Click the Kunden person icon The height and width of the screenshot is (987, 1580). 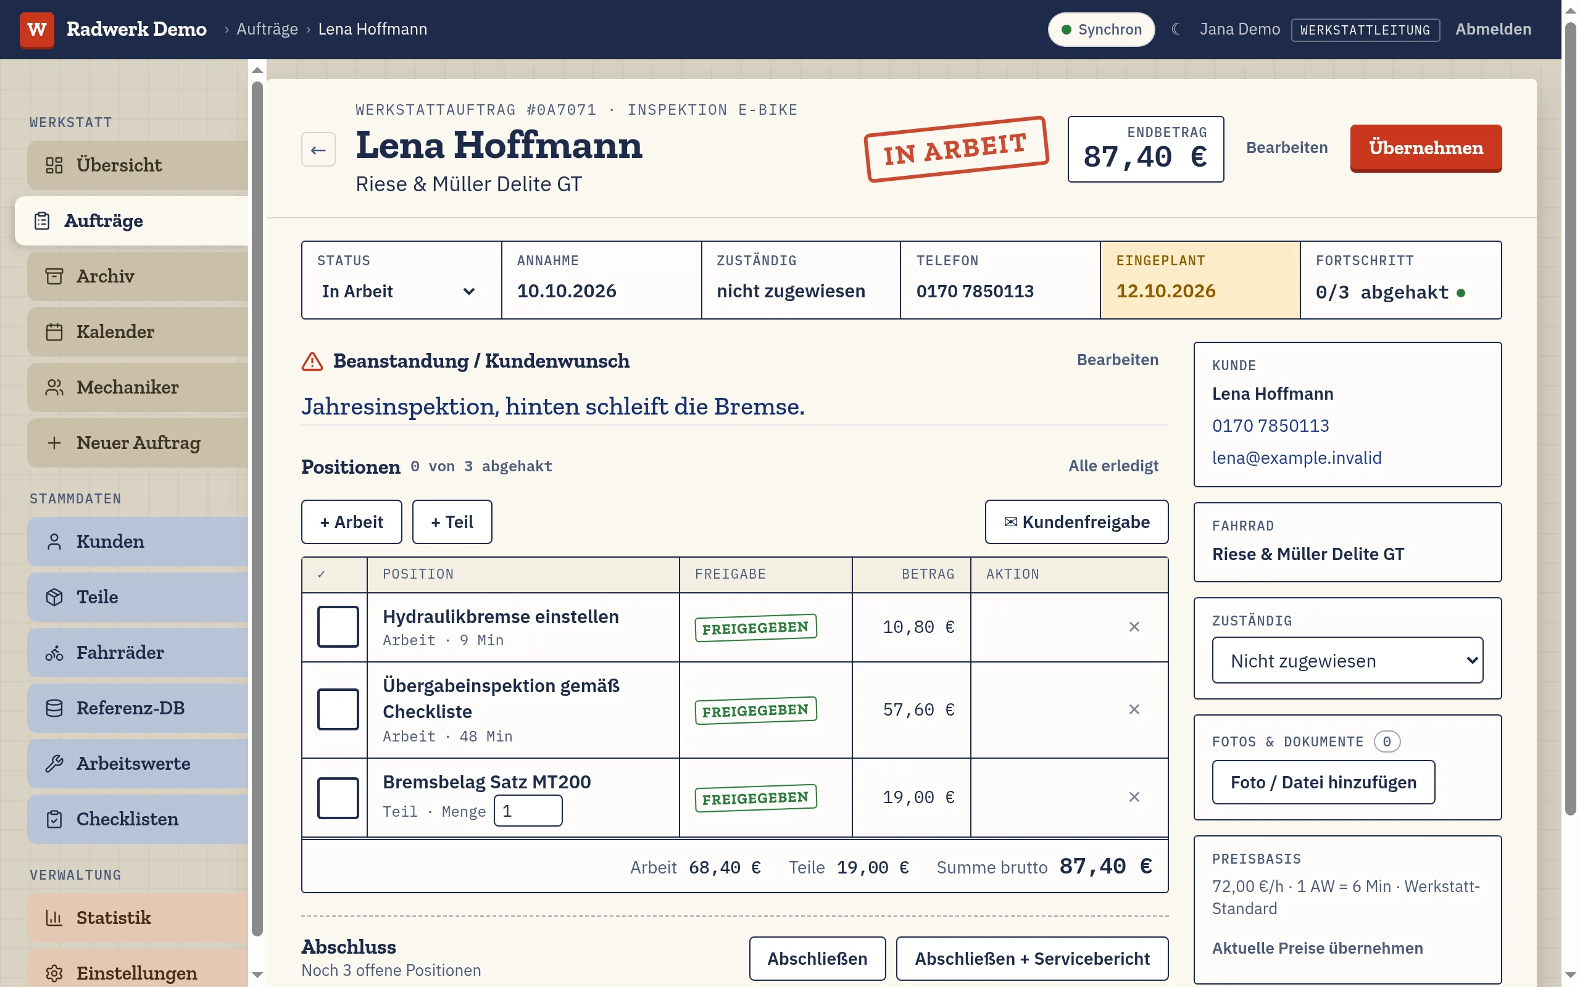click(x=54, y=542)
